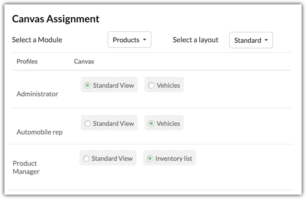
Task: Click the Canvas Assignment heading
Action: point(56,19)
